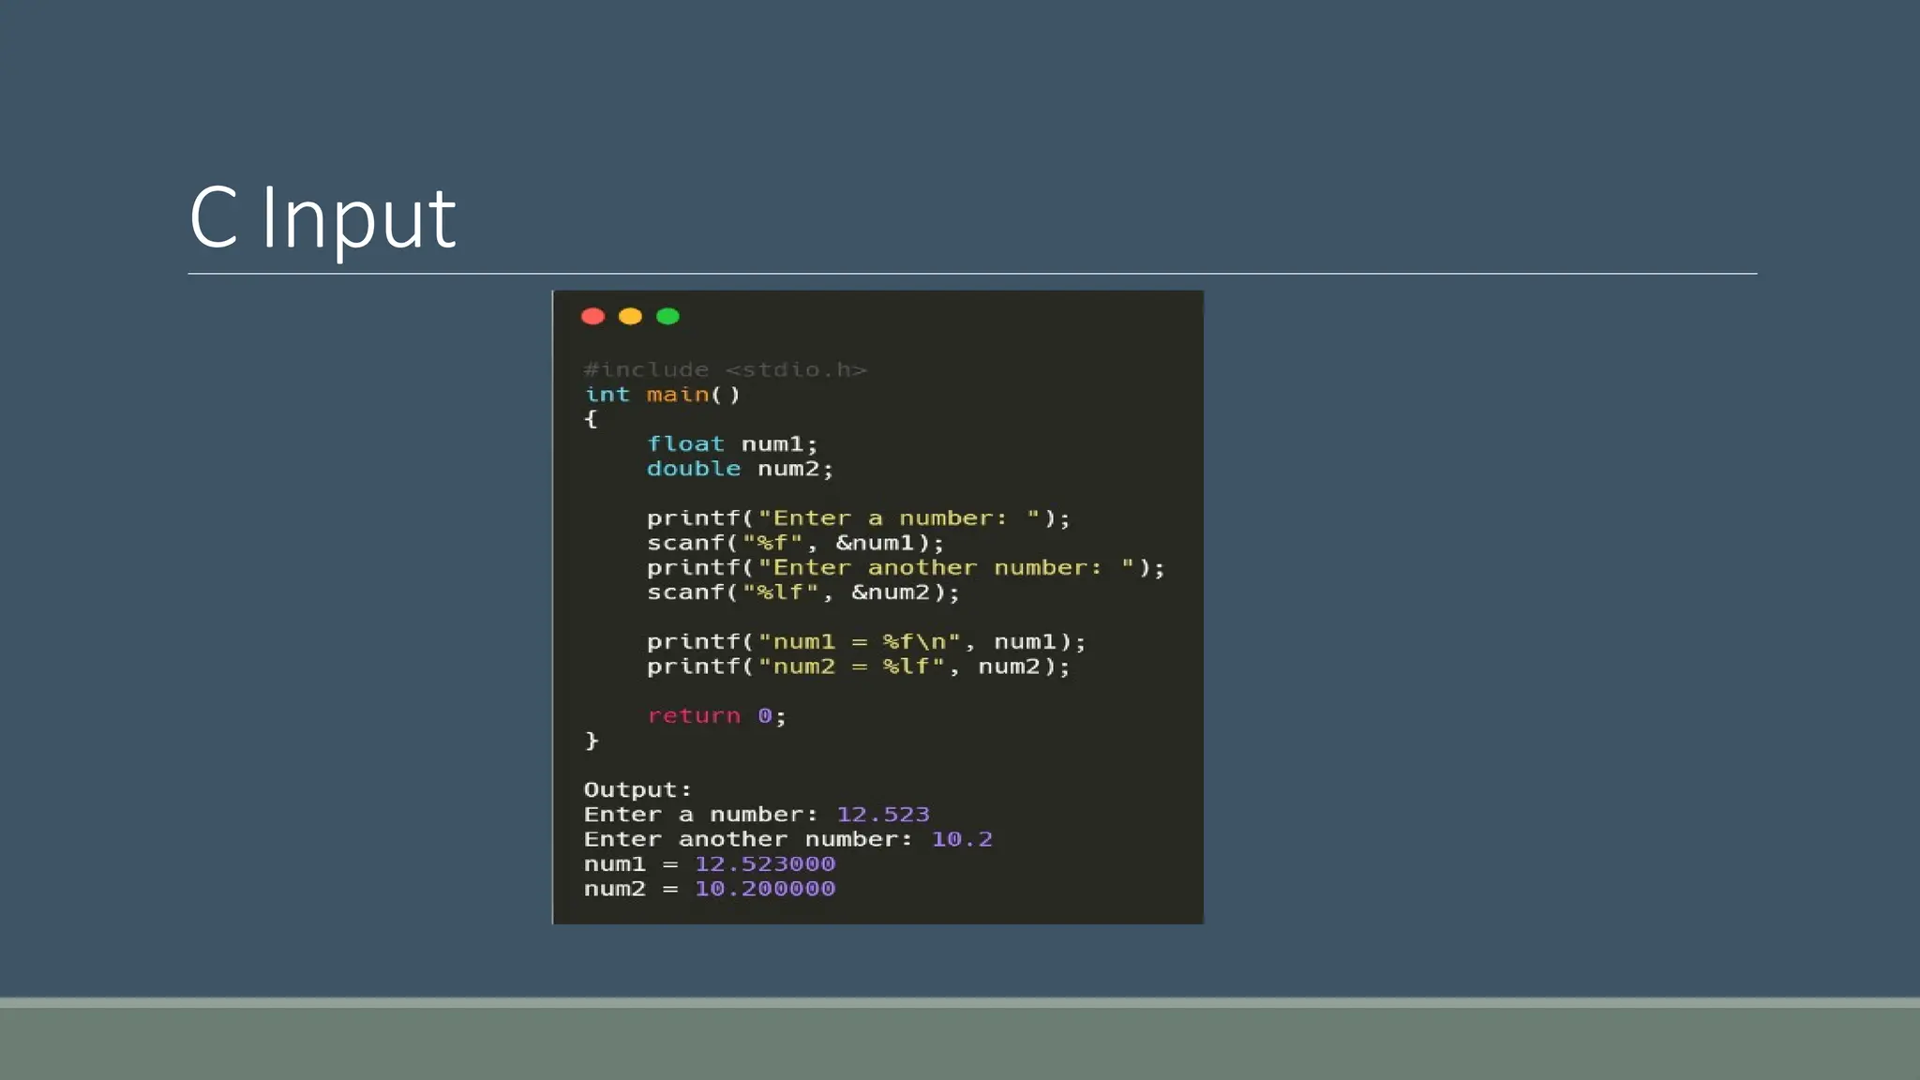Click the result 'num2 = 10.200000'
The height and width of the screenshot is (1080, 1920).
[710, 888]
